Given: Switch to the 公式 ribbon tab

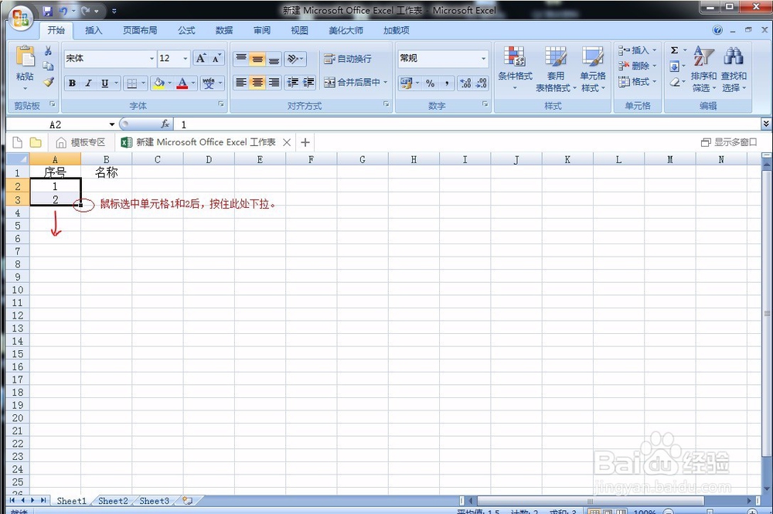Looking at the screenshot, I should coord(186,31).
